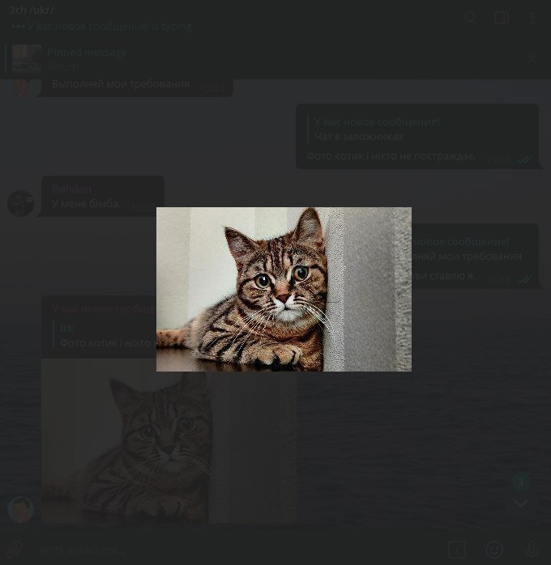
Task: Click Bohdan's avatar beside his message
Action: (x=20, y=203)
